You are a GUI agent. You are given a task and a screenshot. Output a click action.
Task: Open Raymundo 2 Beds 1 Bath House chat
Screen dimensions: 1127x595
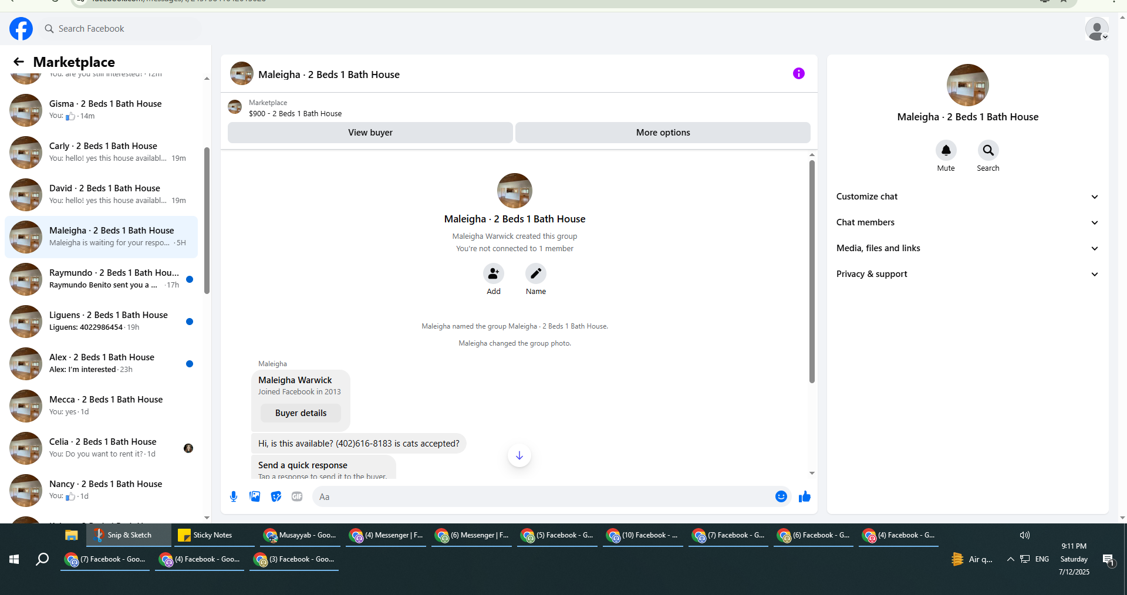pyautogui.click(x=101, y=279)
